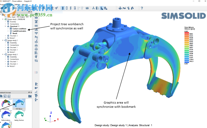Expand Connections under Design study 3

coord(5,59)
